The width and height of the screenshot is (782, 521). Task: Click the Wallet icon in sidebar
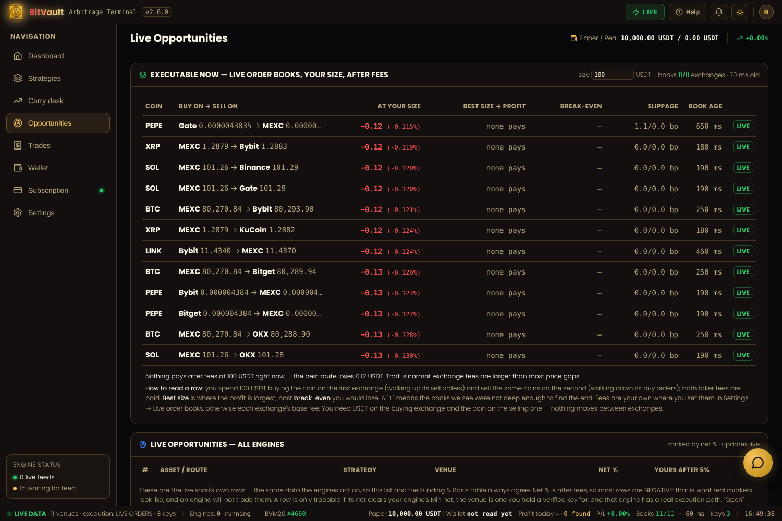[x=18, y=168]
